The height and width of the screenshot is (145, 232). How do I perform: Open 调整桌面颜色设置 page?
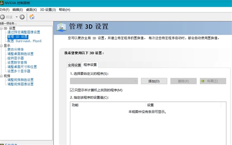20,54
